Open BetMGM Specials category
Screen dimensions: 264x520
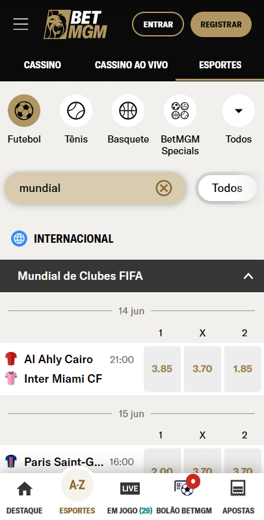pyautogui.click(x=180, y=111)
